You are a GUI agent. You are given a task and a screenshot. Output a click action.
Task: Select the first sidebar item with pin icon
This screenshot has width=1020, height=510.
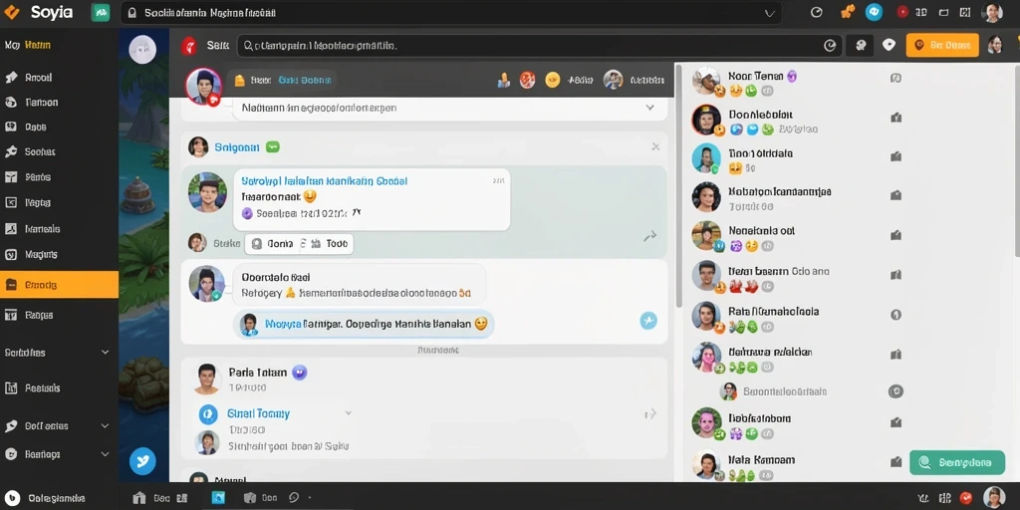coord(59,78)
